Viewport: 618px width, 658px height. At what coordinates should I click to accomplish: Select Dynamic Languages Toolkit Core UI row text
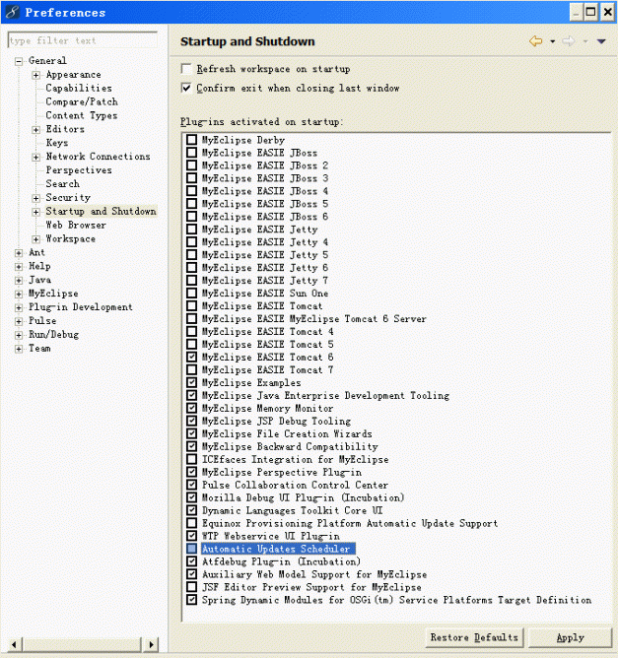[292, 510]
